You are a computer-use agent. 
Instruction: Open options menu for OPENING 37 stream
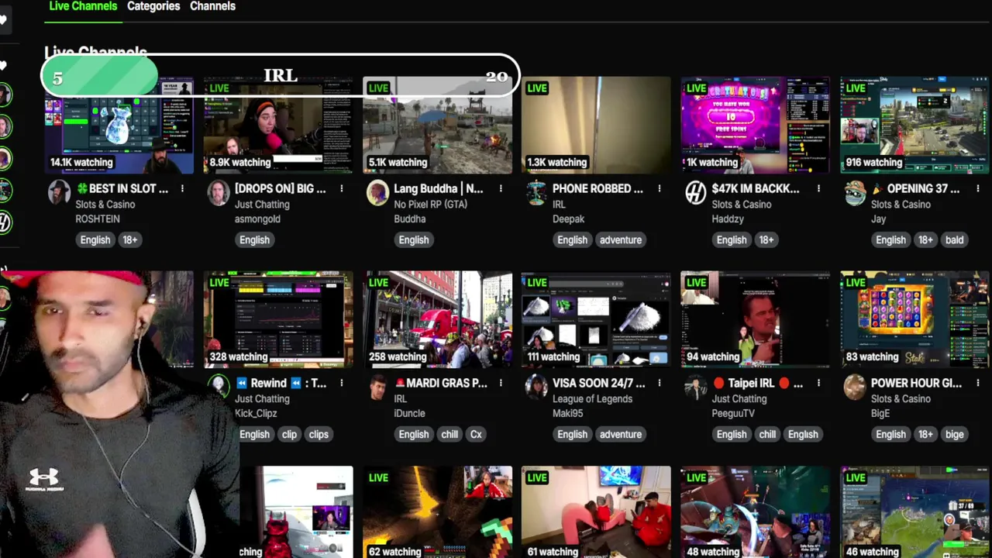(x=978, y=188)
